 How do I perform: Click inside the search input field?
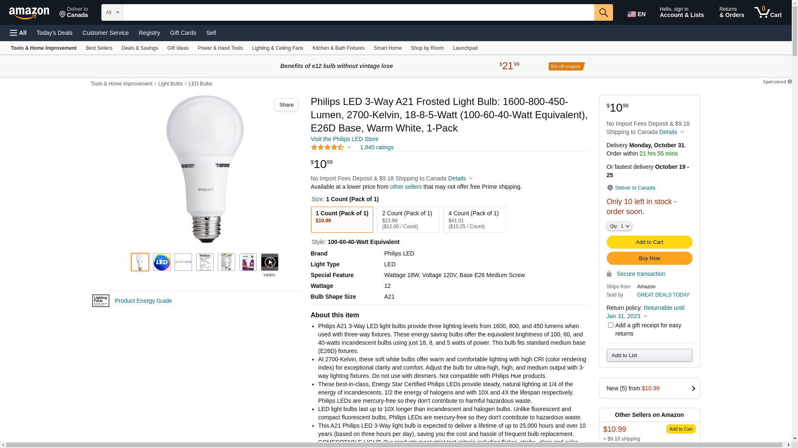358,12
